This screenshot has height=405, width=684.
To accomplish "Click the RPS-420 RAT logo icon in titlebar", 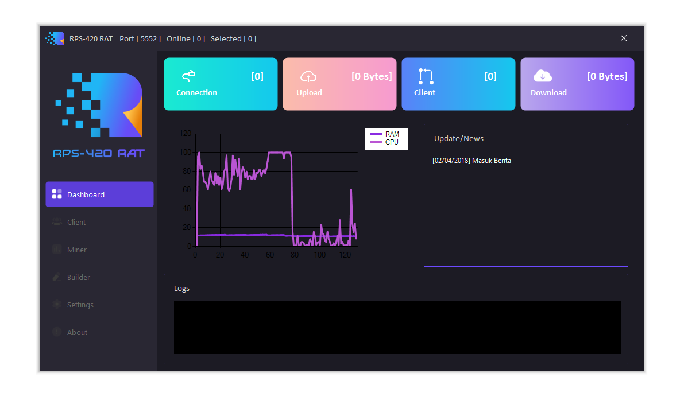I will [55, 38].
